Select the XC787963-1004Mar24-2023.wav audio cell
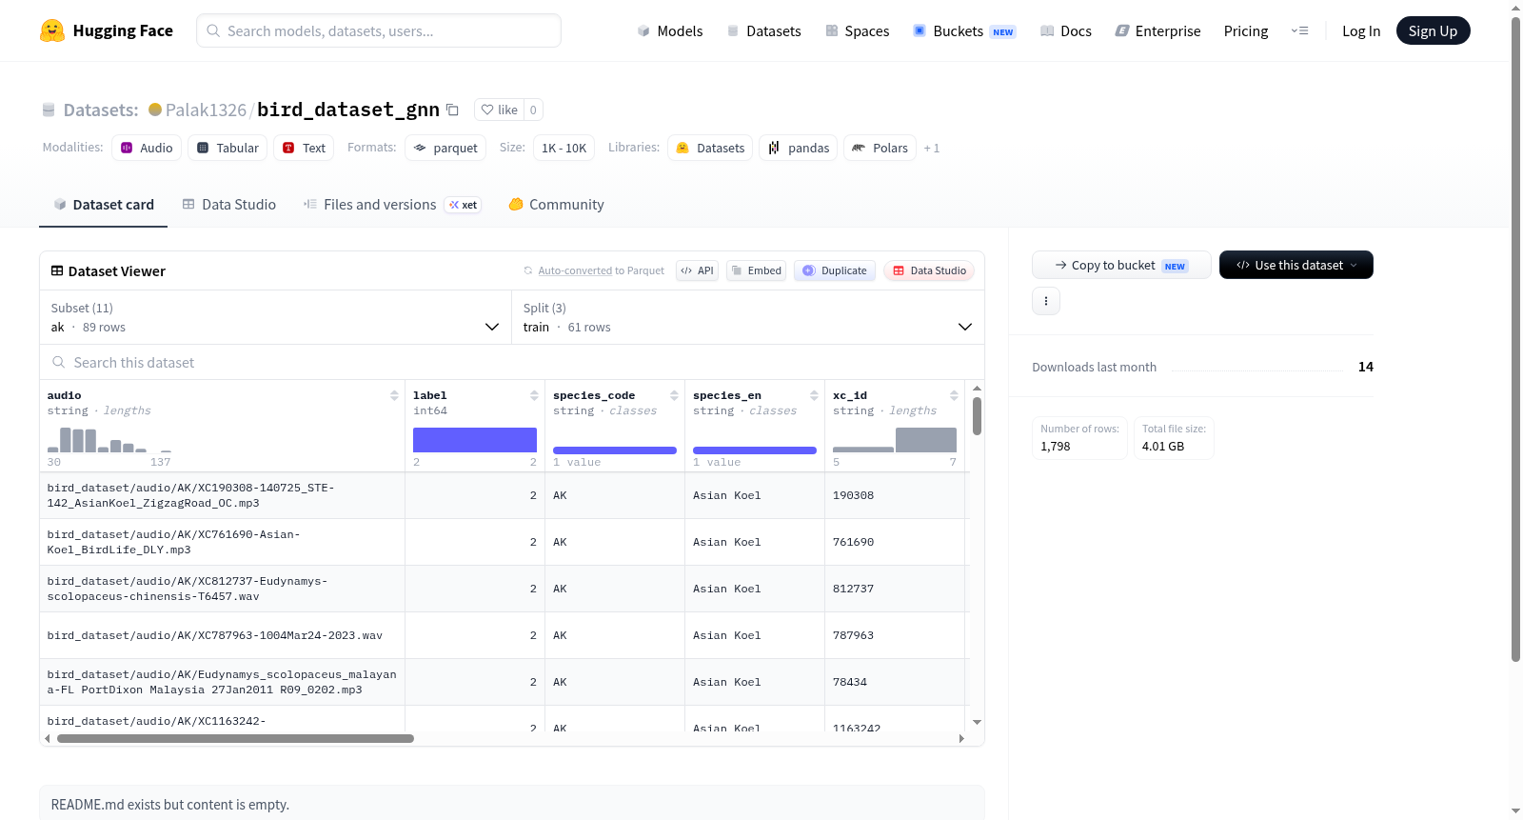Screen dimensions: 1523x820 (223, 635)
